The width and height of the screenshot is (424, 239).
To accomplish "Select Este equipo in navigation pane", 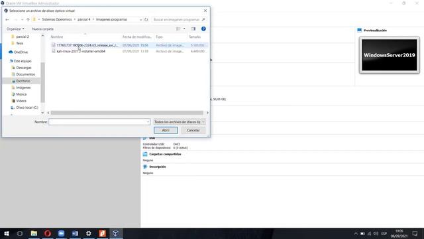I will tap(23, 61).
